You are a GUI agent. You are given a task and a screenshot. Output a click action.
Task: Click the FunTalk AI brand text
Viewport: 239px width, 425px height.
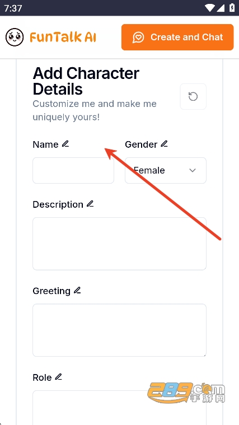(x=63, y=38)
